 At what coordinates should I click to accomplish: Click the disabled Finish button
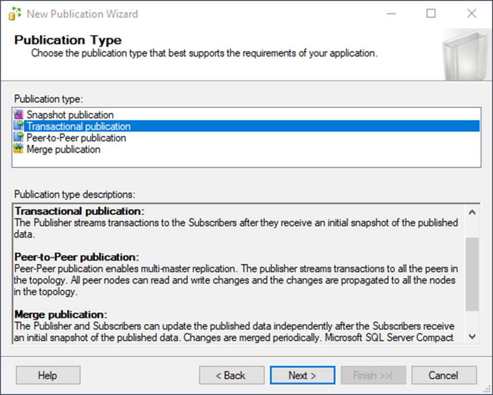(373, 375)
